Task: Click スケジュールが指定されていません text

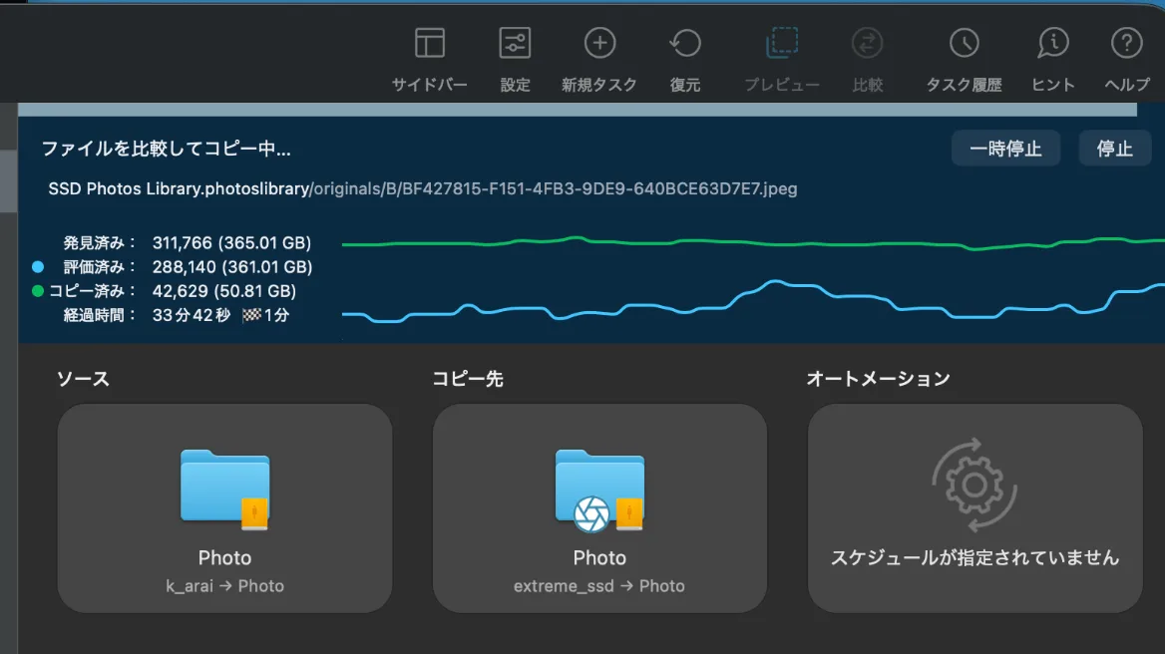Action: coord(974,557)
